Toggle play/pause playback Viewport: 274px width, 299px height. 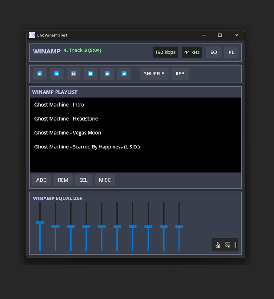73,74
